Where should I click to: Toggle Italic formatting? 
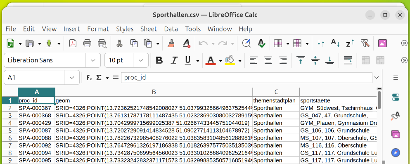(x=174, y=60)
